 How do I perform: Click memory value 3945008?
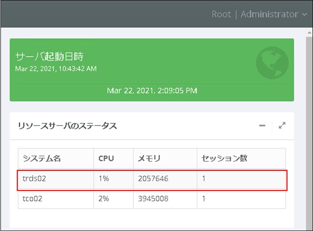pyautogui.click(x=153, y=198)
